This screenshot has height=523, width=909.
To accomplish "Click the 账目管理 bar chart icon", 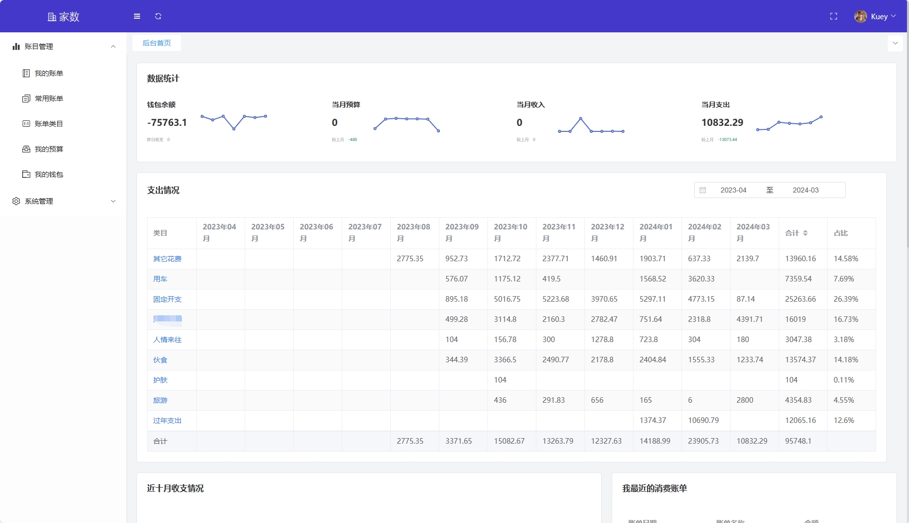I will (x=16, y=46).
